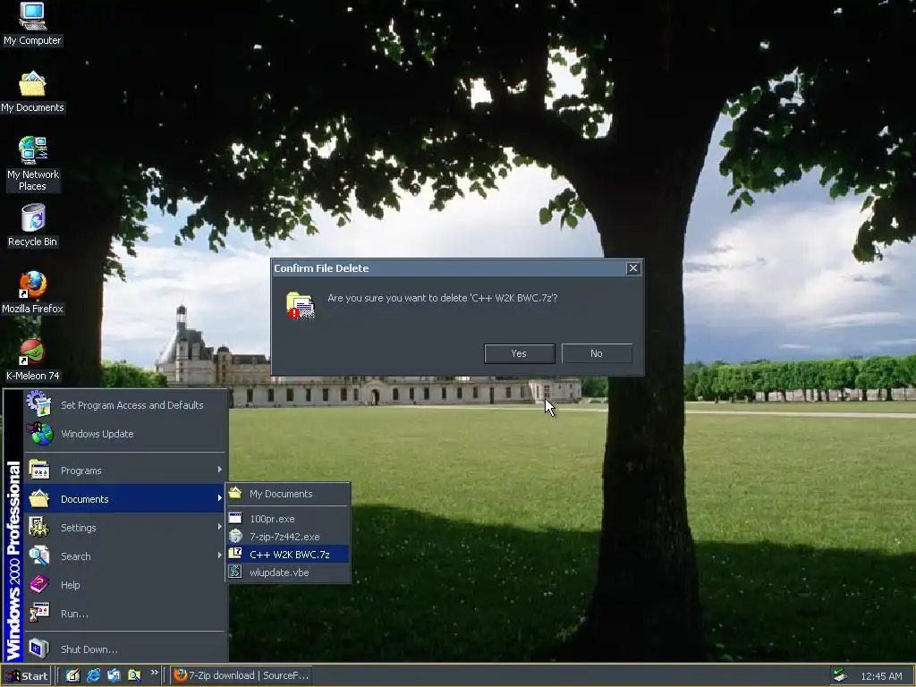This screenshot has width=916, height=687.
Task: Click Yes in Confirm File Delete dialog
Action: coord(520,353)
